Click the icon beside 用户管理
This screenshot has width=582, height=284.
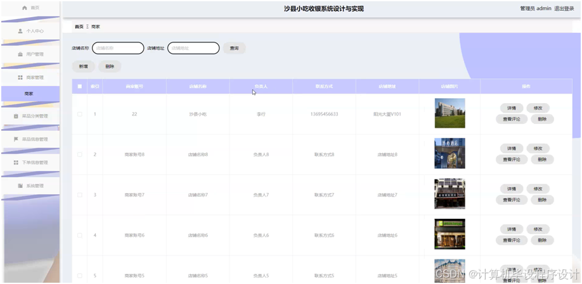click(x=20, y=54)
